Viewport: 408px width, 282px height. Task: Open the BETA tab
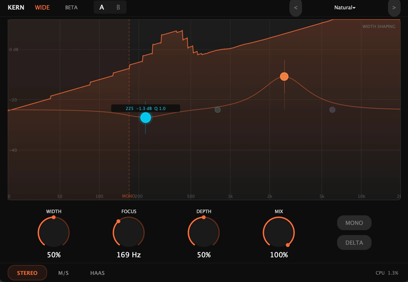point(71,7)
